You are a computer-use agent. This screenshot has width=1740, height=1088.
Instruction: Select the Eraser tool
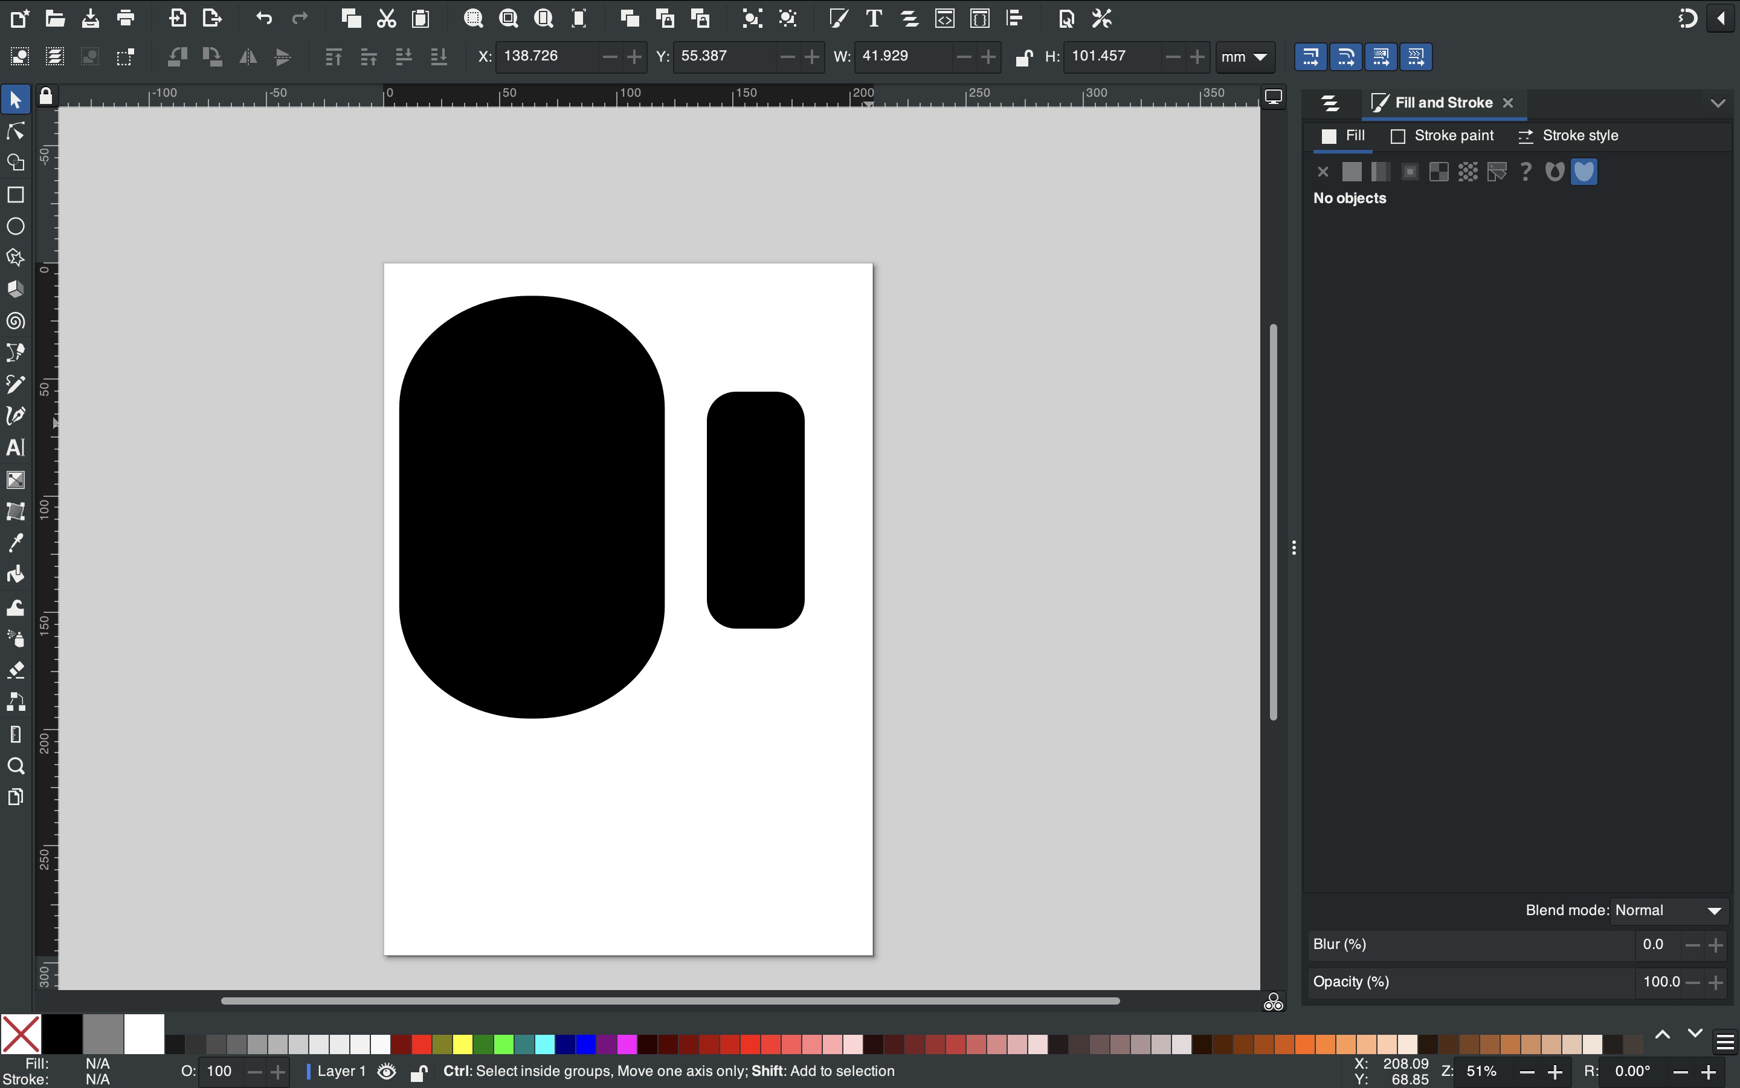pos(15,671)
